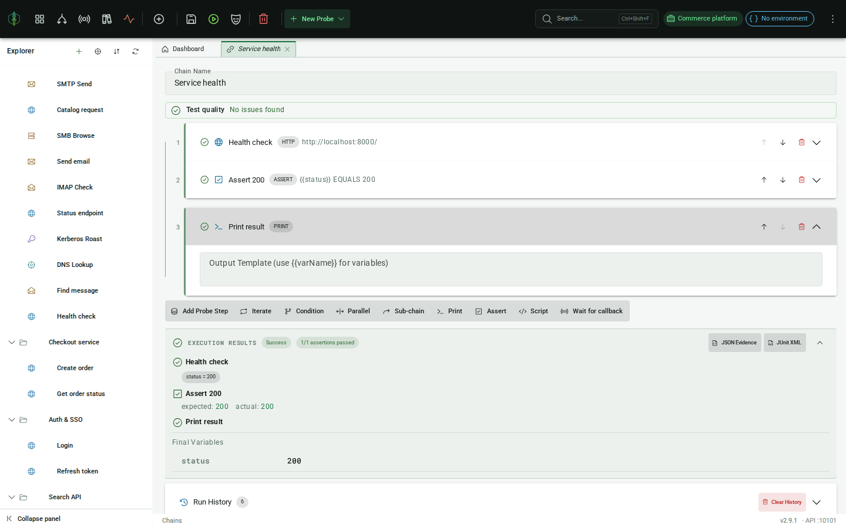Click the Search field
The image size is (846, 528).
pyautogui.click(x=596, y=19)
